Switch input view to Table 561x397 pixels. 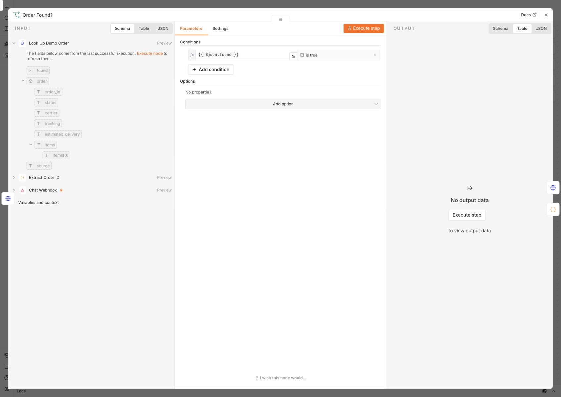click(144, 29)
